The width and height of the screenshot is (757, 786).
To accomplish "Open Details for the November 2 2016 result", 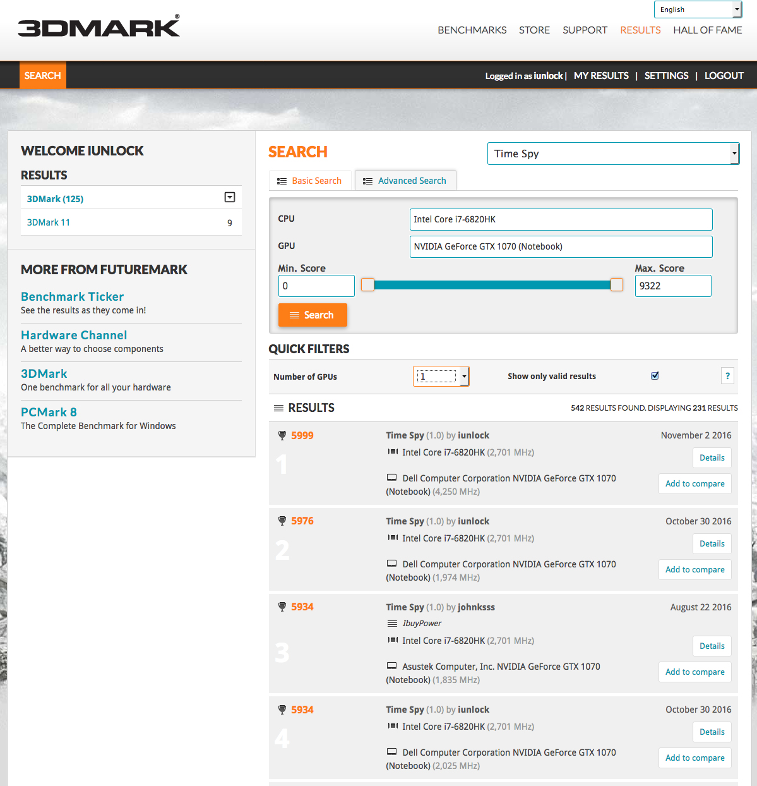I will coord(712,458).
